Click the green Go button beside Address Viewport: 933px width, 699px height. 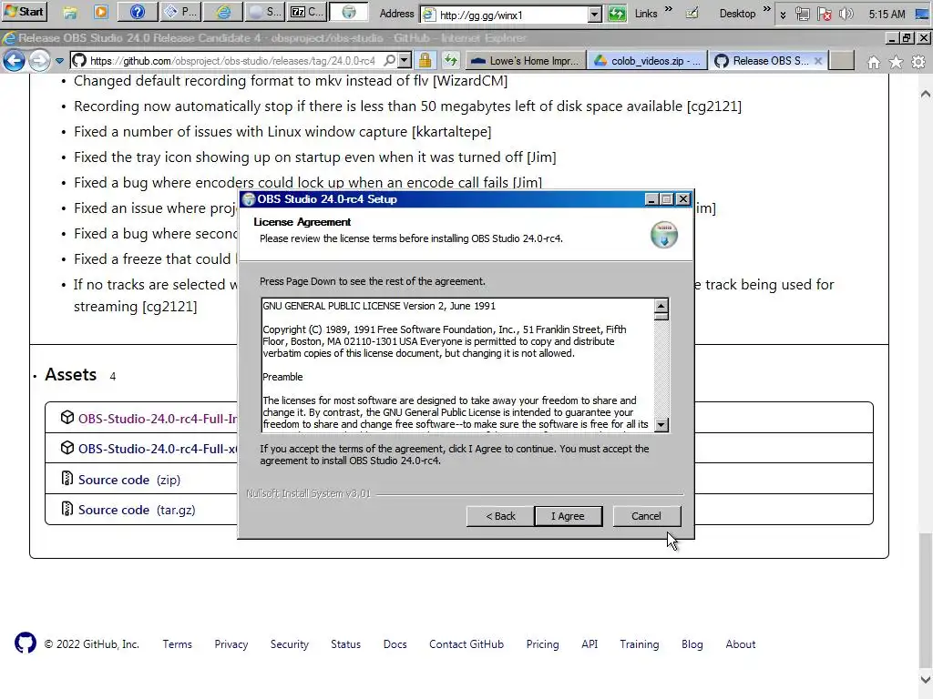pyautogui.click(x=617, y=14)
